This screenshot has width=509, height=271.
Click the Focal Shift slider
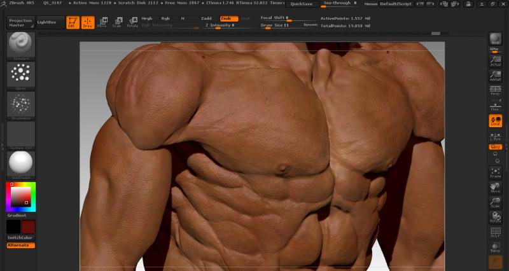(288, 18)
